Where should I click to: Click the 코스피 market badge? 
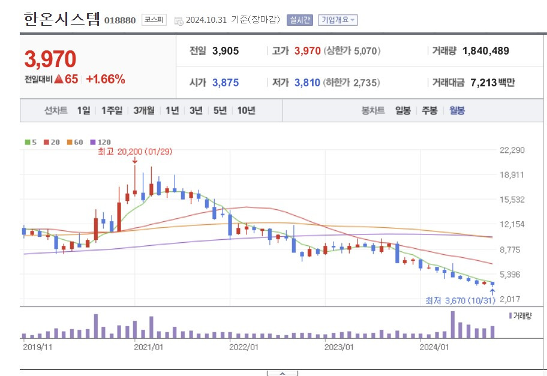154,20
